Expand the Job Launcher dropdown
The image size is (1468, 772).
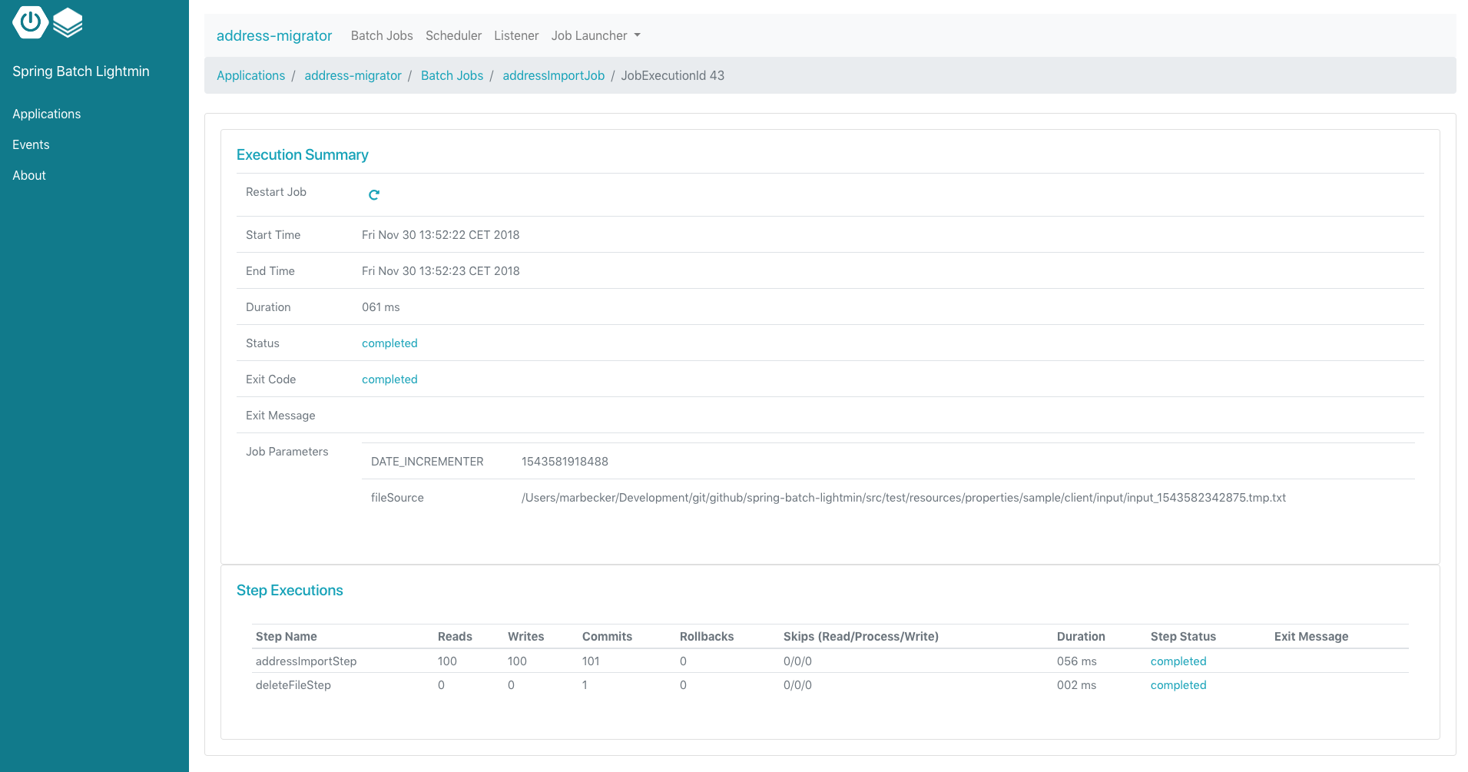point(596,35)
